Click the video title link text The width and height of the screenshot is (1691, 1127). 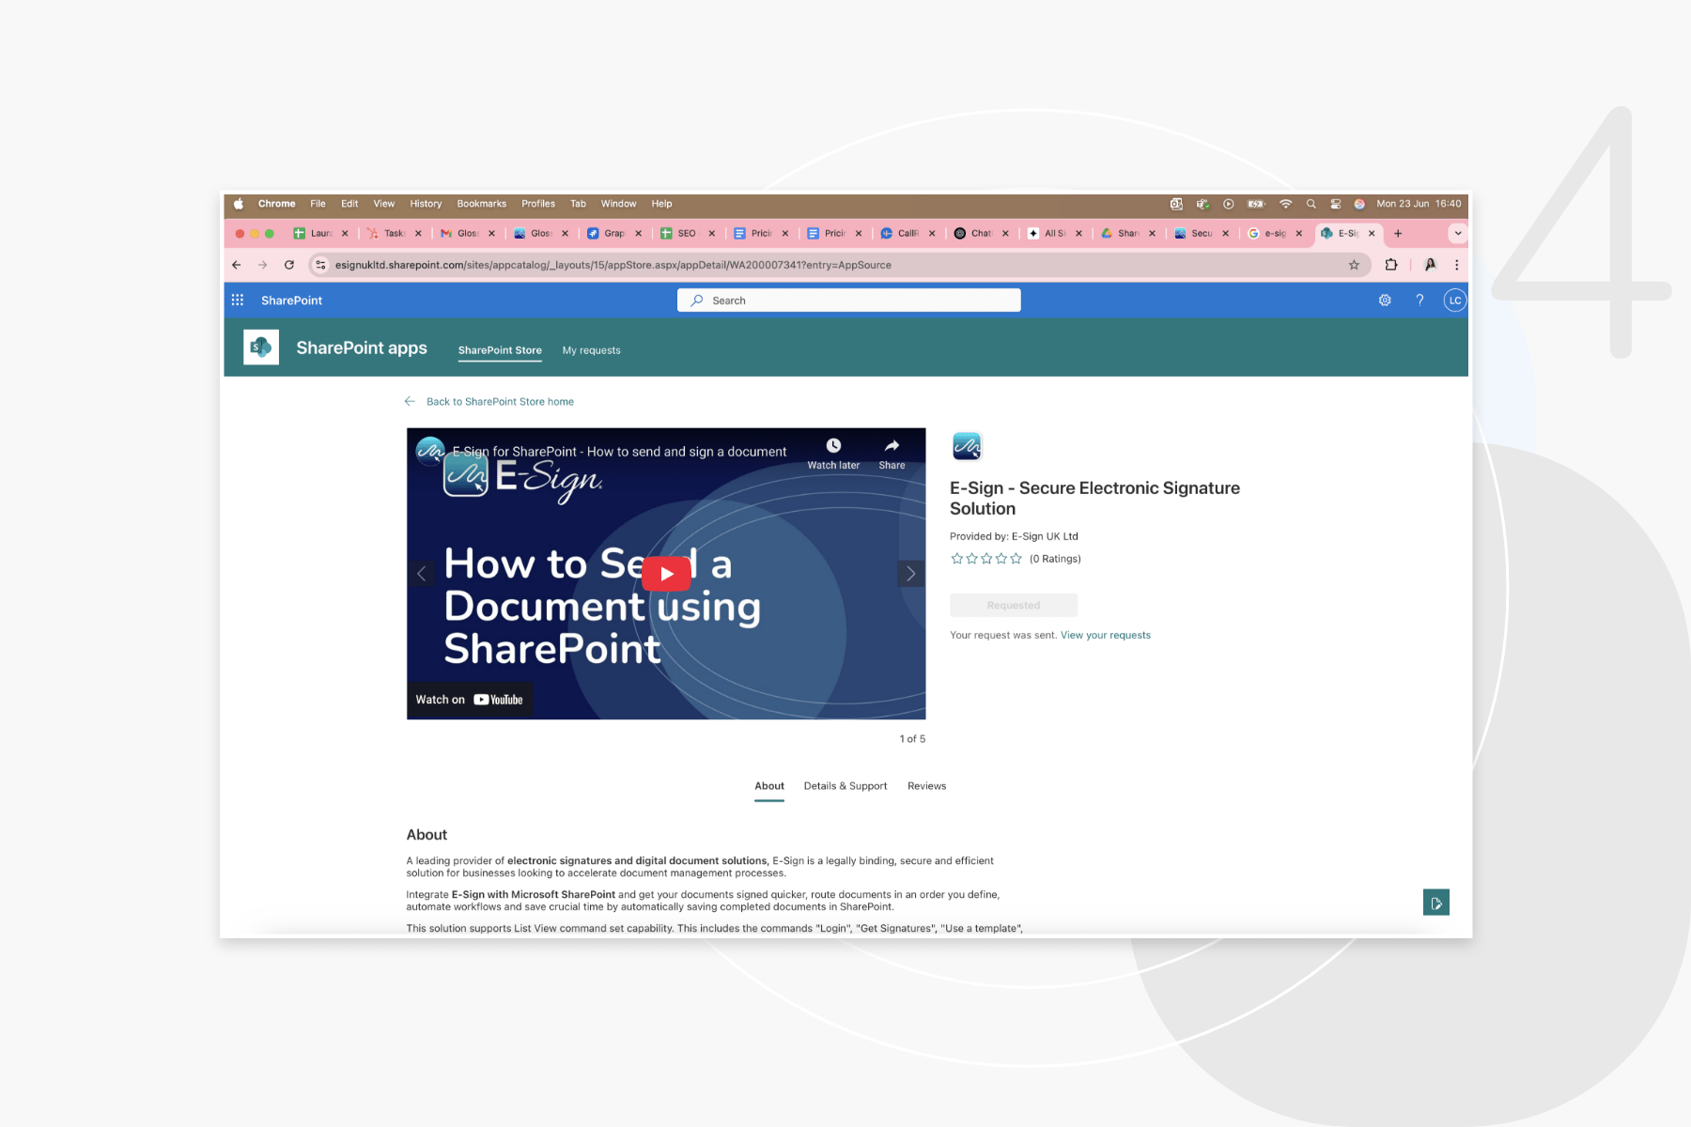(619, 452)
